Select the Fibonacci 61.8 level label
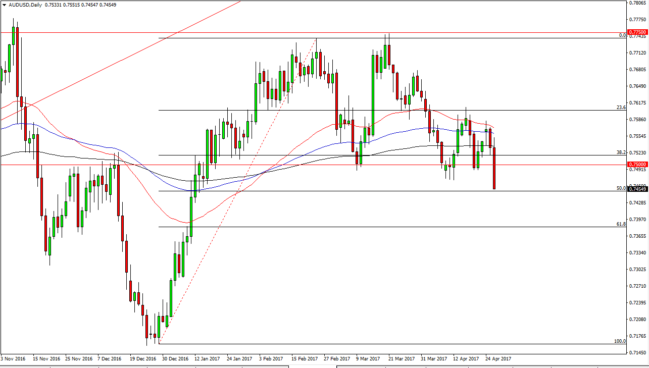 [621, 224]
